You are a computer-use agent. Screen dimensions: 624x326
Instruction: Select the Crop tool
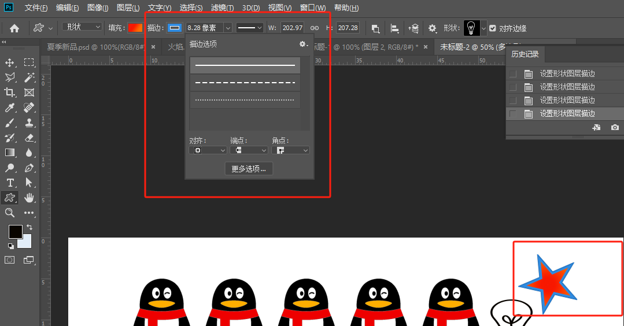tap(10, 92)
